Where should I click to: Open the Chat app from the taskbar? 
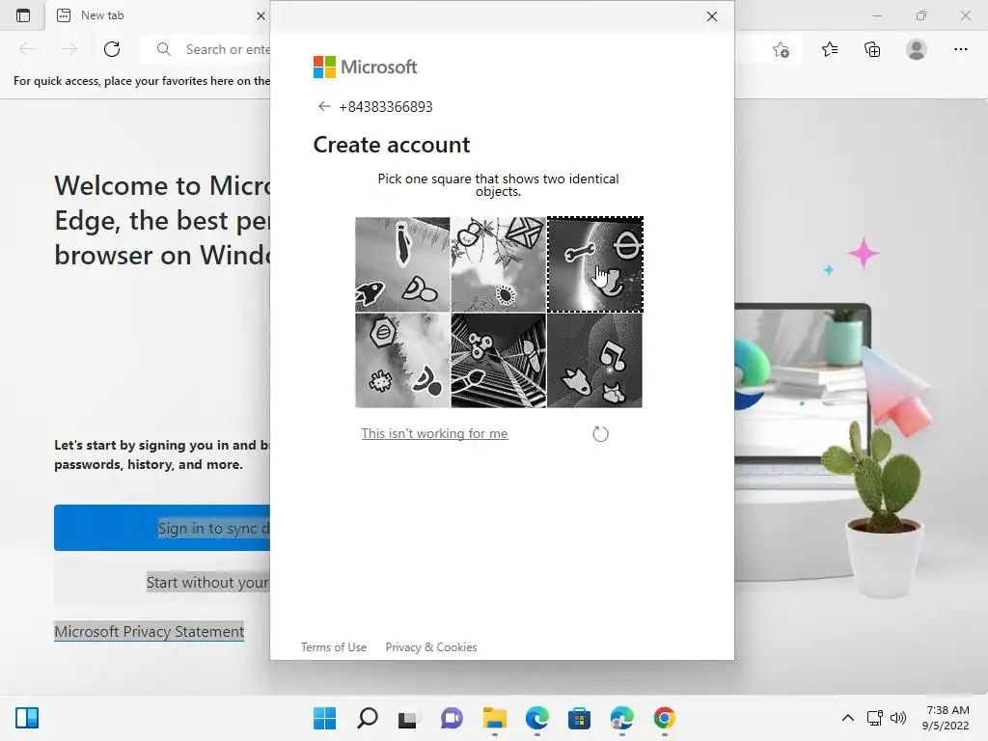(x=452, y=718)
